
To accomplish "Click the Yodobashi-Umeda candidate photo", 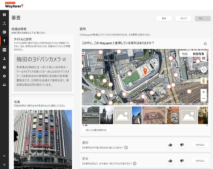I will pos(43,139).
